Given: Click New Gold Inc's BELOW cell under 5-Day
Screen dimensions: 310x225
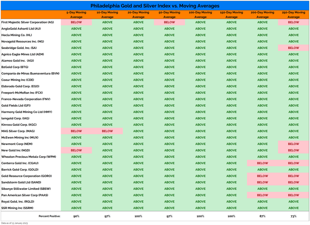Looking at the screenshot, I should pos(76,150).
